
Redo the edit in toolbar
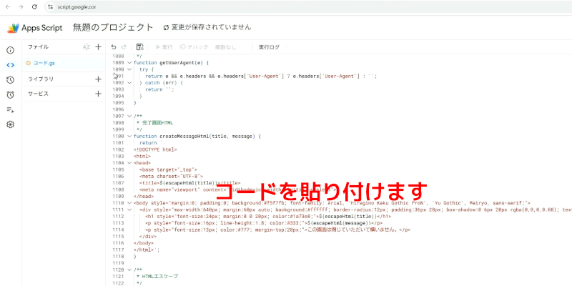124,47
